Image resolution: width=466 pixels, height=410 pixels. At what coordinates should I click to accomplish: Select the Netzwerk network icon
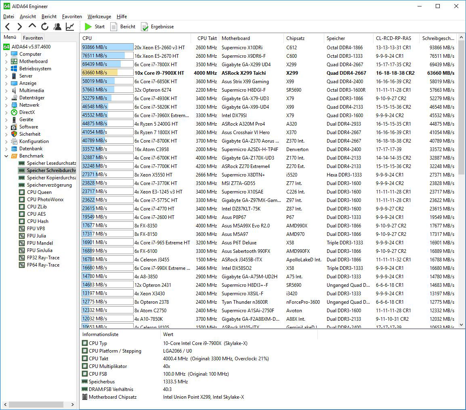14,105
